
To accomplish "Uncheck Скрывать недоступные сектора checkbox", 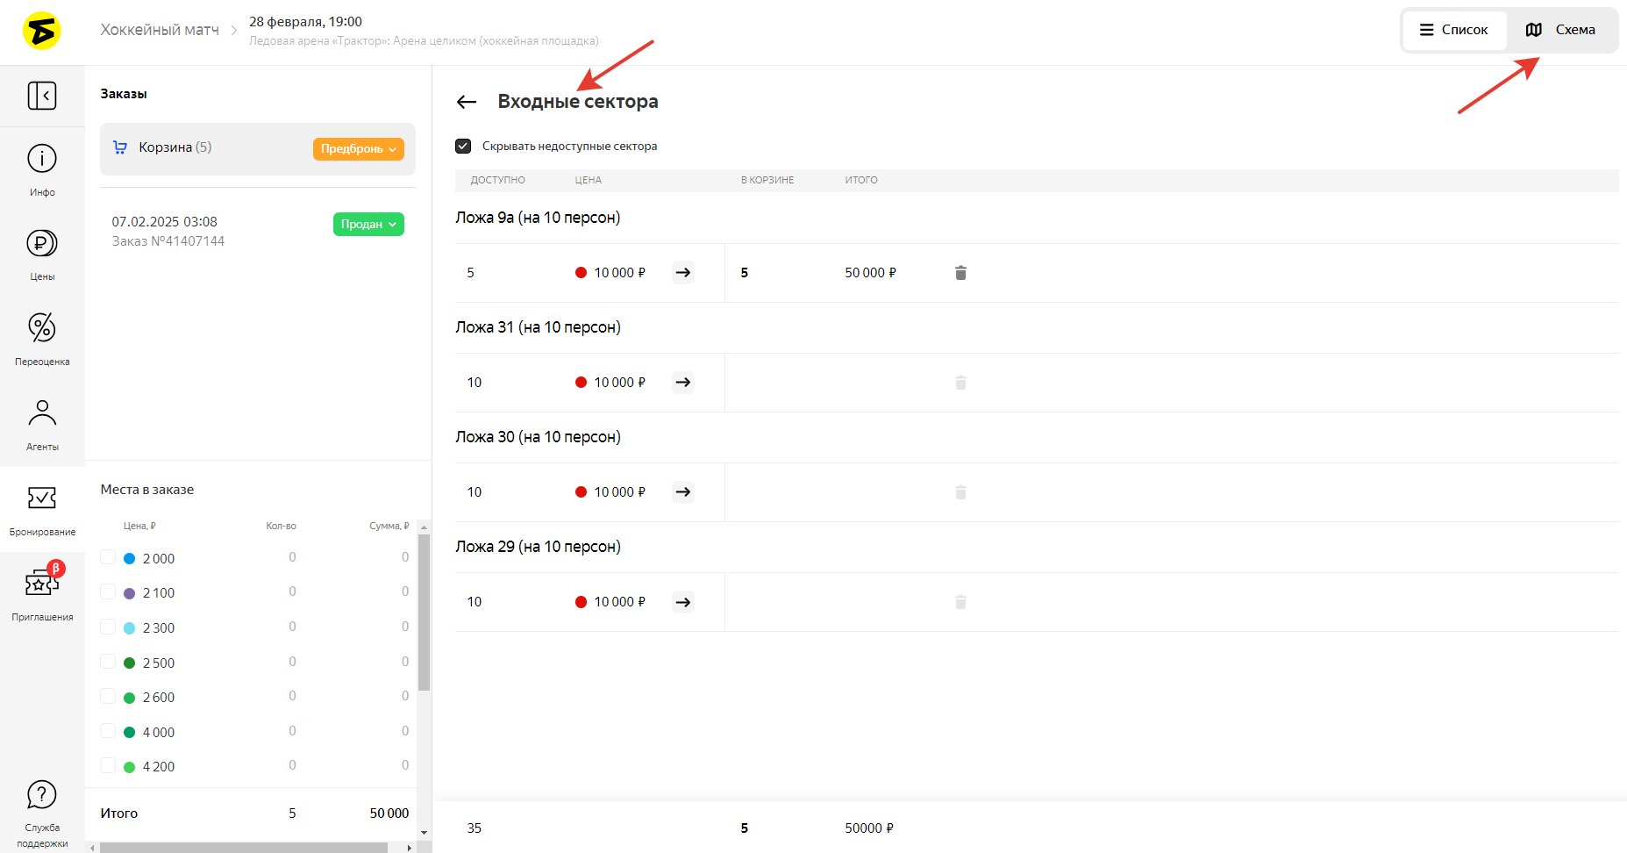I will pyautogui.click(x=463, y=147).
